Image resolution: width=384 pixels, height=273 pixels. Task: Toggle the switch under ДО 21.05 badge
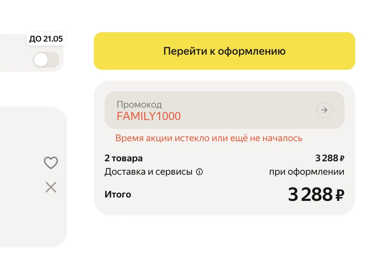coord(46,60)
